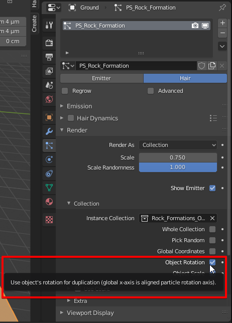Toggle viewport monitor icon for PS_Rock_Formation
Viewport: 232px width, 323px height.
pos(205,26)
